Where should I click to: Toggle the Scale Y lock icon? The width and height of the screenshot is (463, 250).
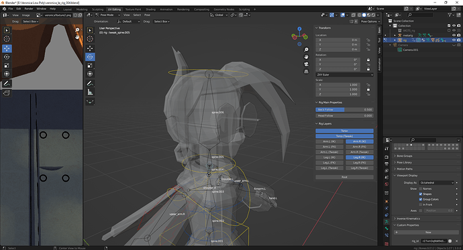pos(368,89)
